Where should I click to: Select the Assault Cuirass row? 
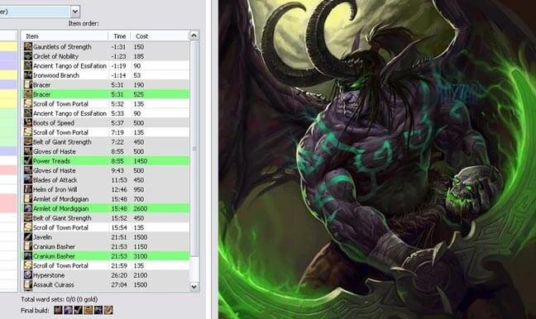click(107, 284)
